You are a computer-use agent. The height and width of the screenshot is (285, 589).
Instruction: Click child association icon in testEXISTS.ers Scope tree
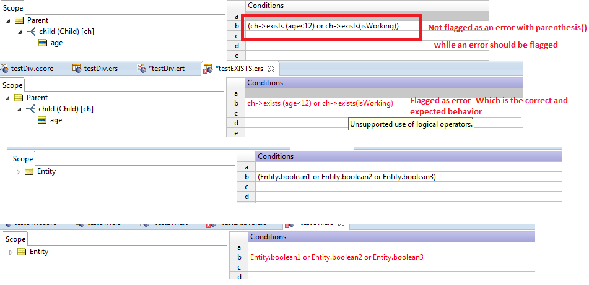(31, 109)
